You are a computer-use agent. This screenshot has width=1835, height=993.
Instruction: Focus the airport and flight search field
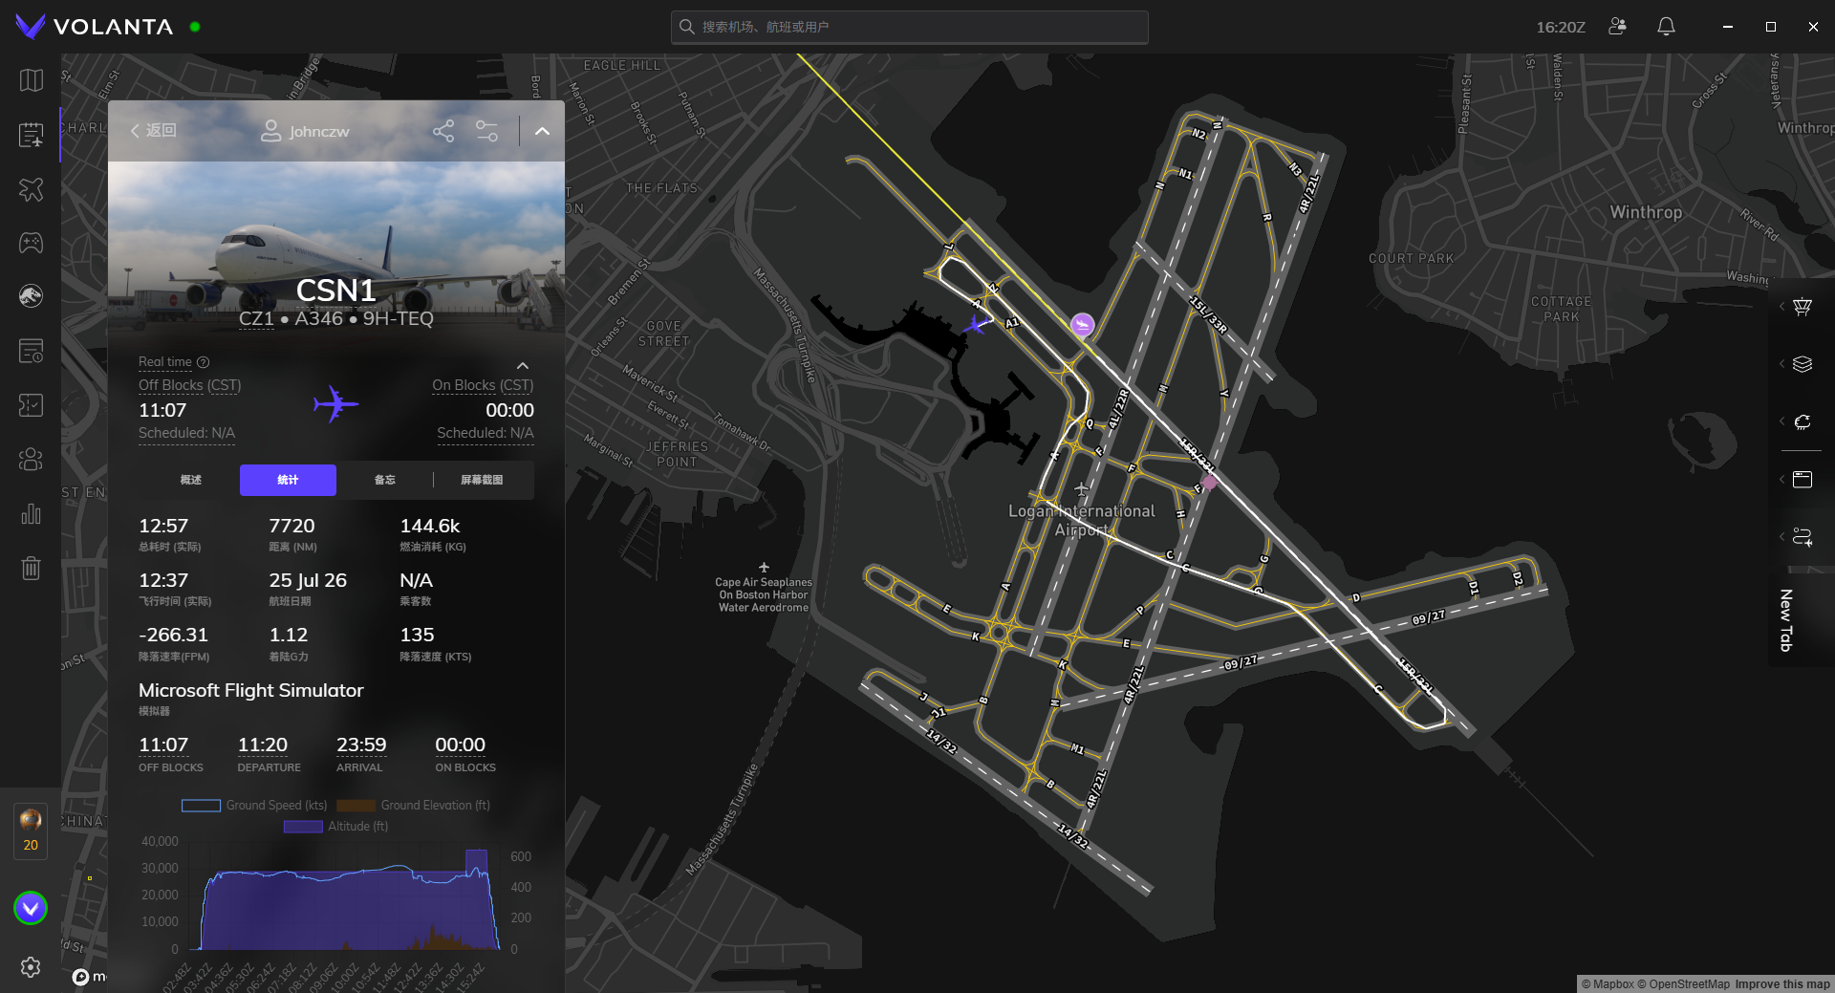(x=909, y=27)
